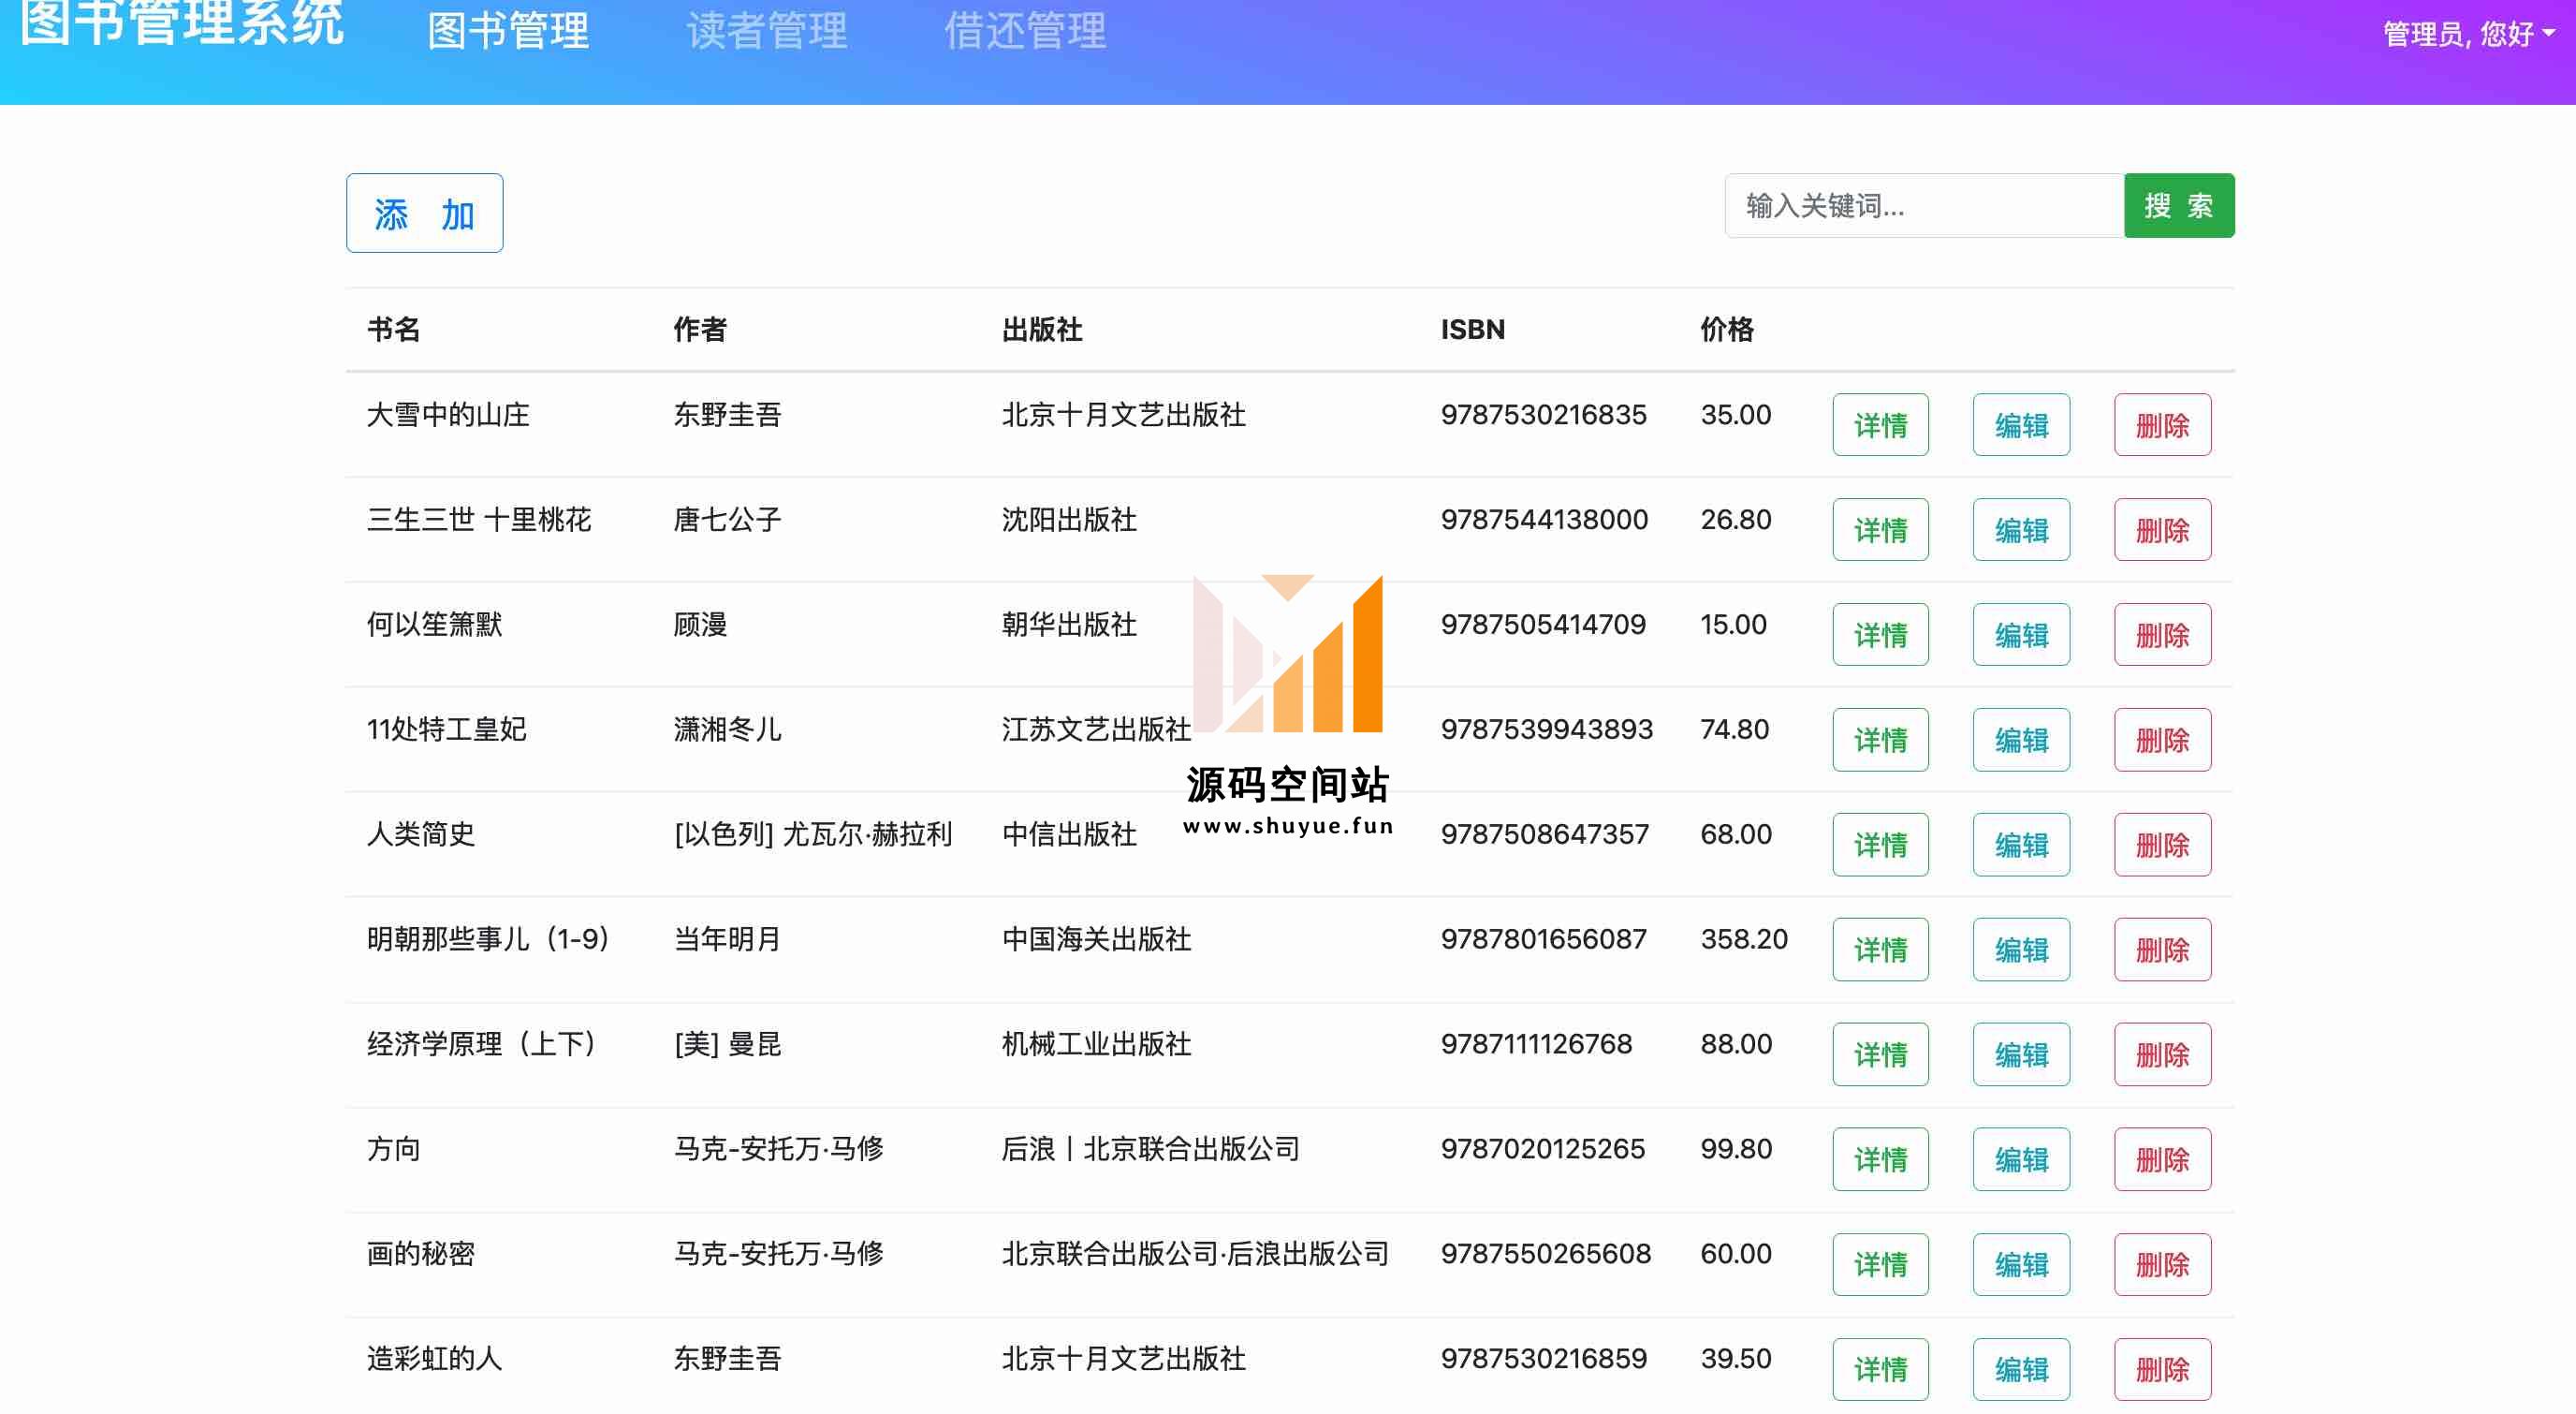
Task: Edit the book 方向
Action: 2021,1158
